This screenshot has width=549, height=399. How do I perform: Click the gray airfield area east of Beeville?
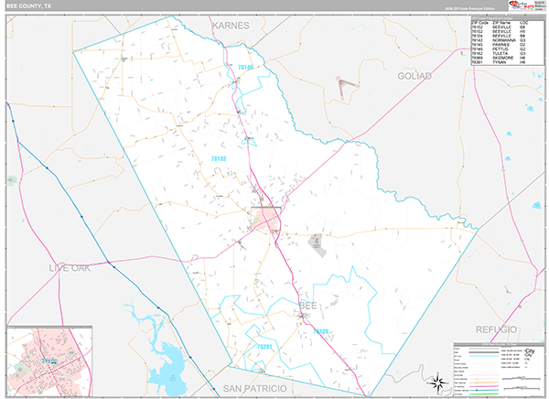pyautogui.click(x=318, y=245)
